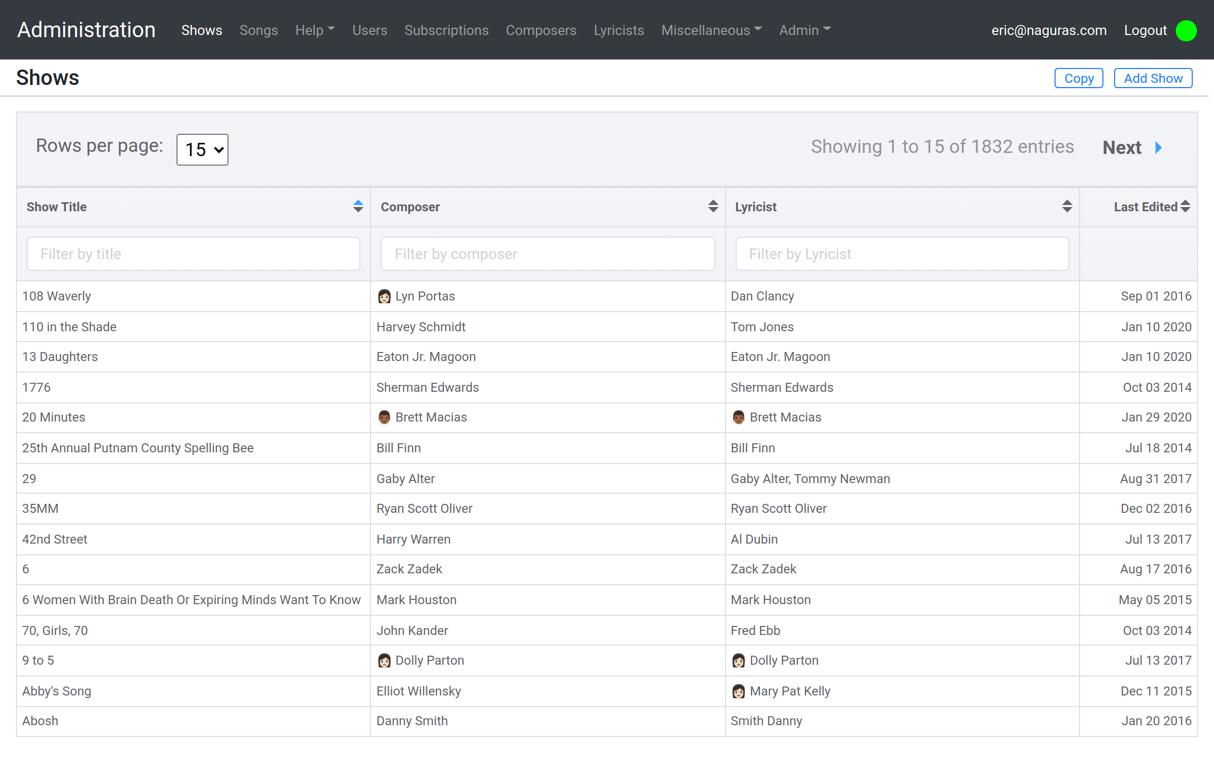This screenshot has height=773, width=1214.
Task: Sort by Lyricist column arrows
Action: (x=1067, y=207)
